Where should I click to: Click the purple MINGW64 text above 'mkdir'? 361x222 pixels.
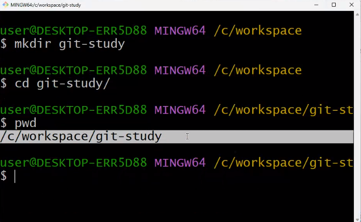pyautogui.click(x=180, y=31)
